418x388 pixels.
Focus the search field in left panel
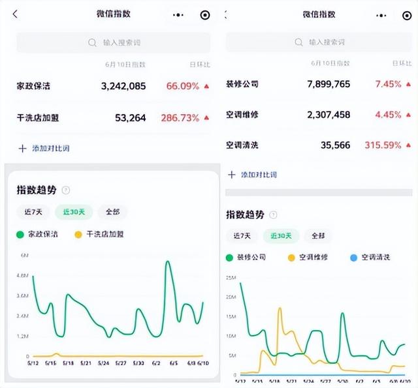(114, 42)
